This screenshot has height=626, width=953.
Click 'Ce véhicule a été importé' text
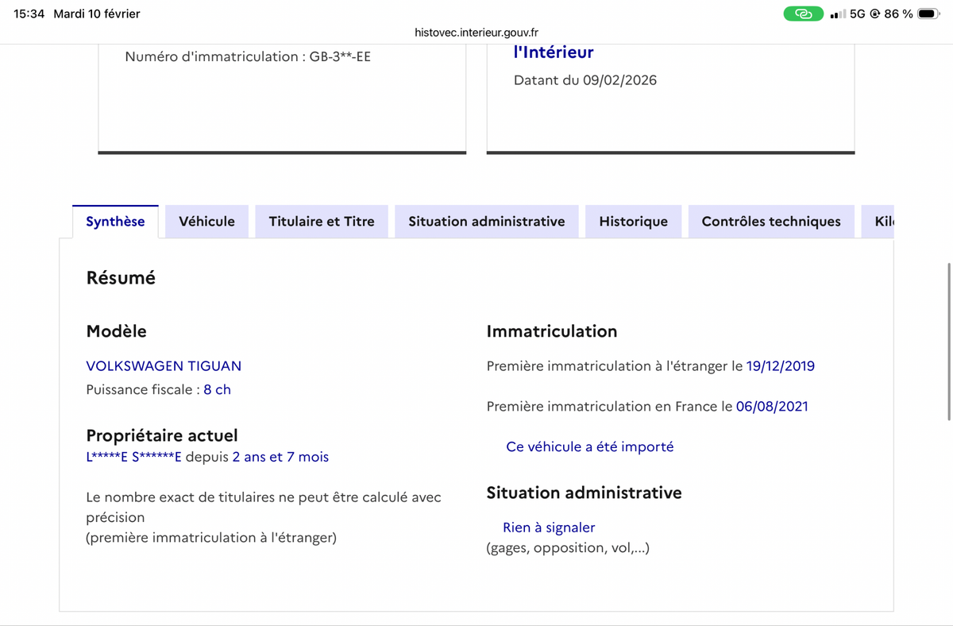(x=589, y=446)
